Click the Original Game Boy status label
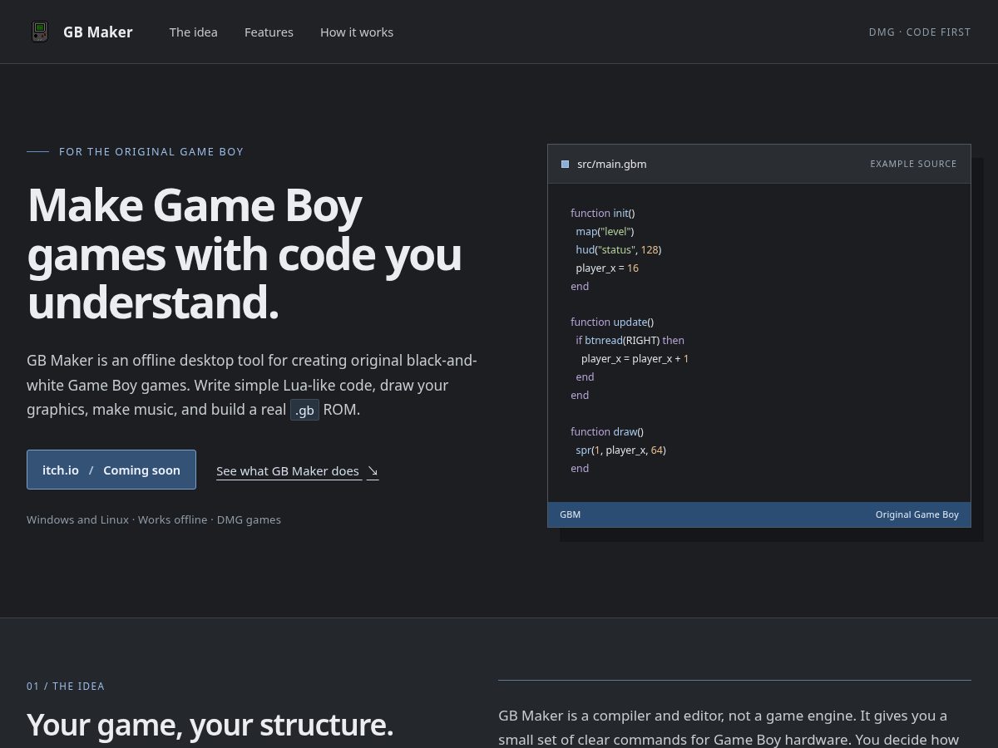The width and height of the screenshot is (998, 748). coord(917,514)
